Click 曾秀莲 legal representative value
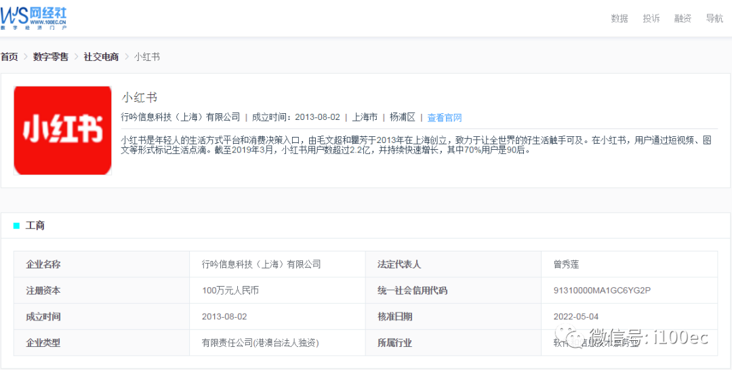The height and width of the screenshot is (370, 732). click(566, 264)
